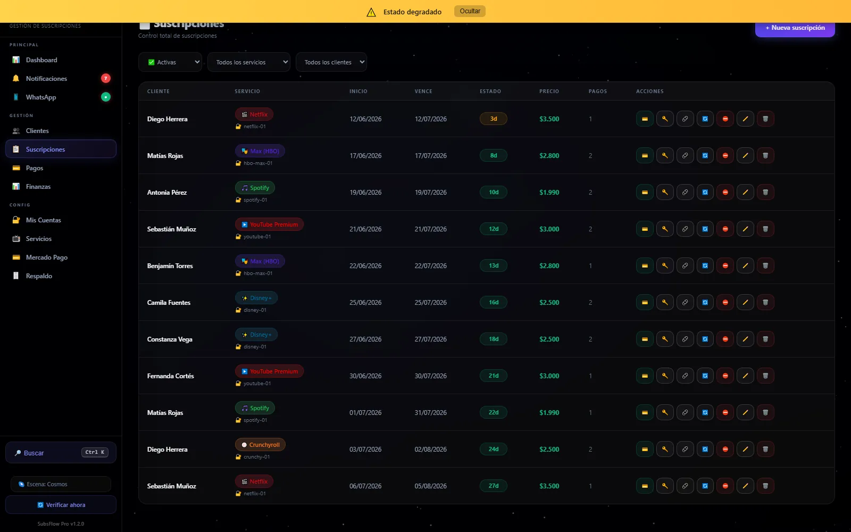
Task: Expand the Todos los servicios filter
Action: tap(249, 62)
